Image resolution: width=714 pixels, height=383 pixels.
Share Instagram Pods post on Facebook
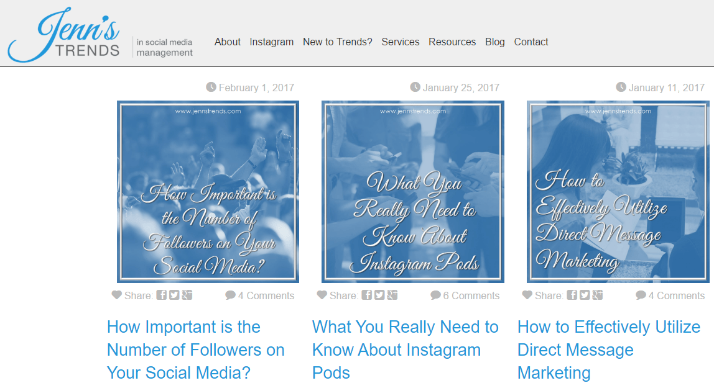(x=366, y=295)
